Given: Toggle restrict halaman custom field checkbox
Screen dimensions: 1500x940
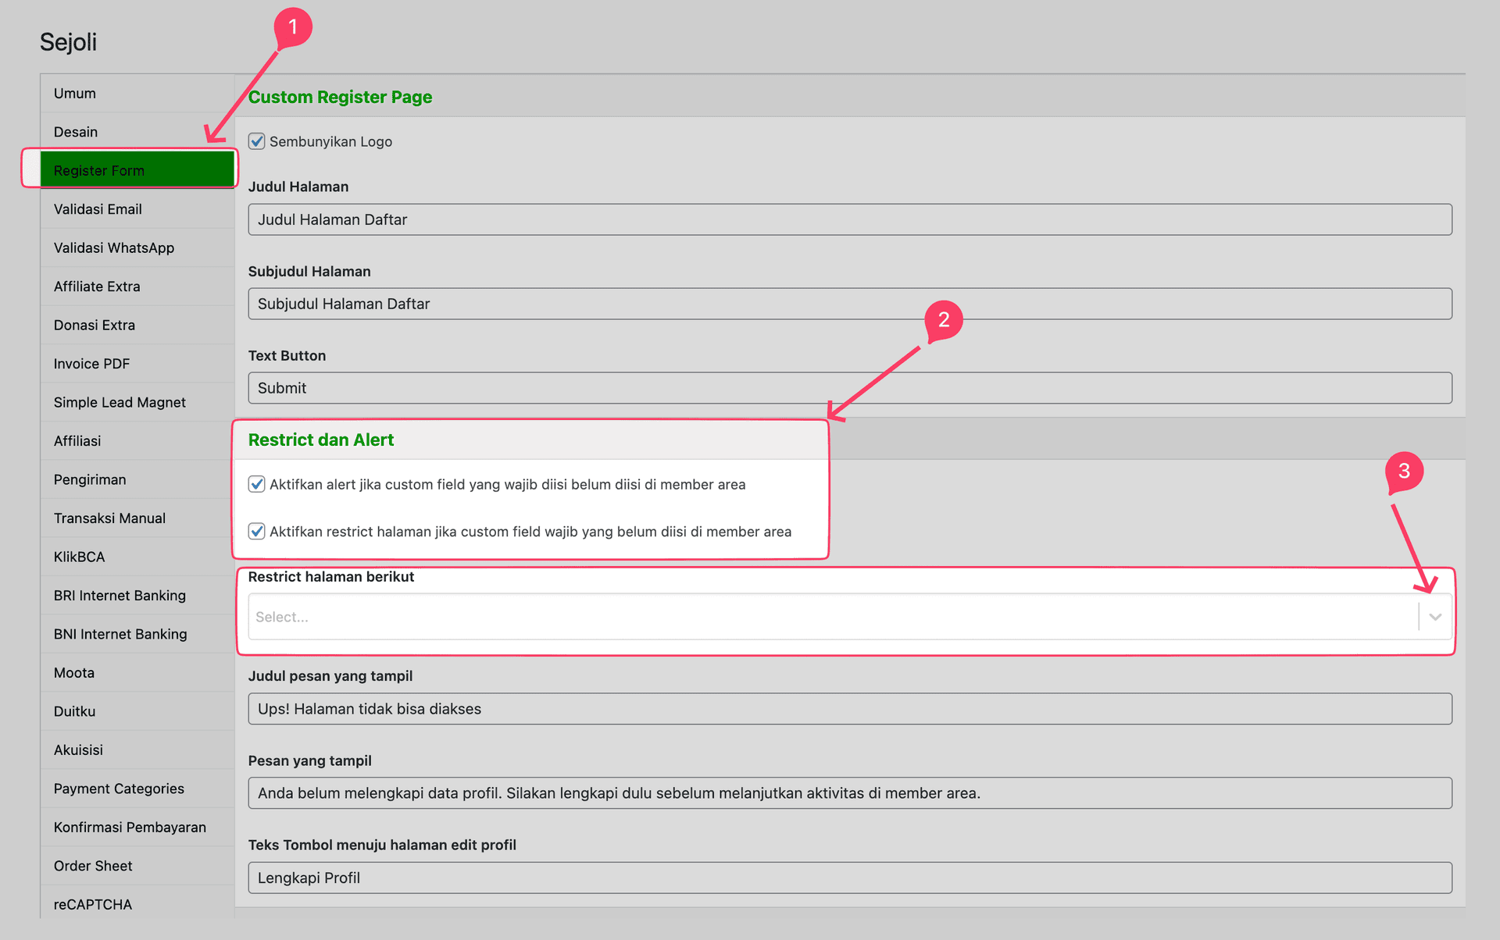Looking at the screenshot, I should (x=256, y=532).
